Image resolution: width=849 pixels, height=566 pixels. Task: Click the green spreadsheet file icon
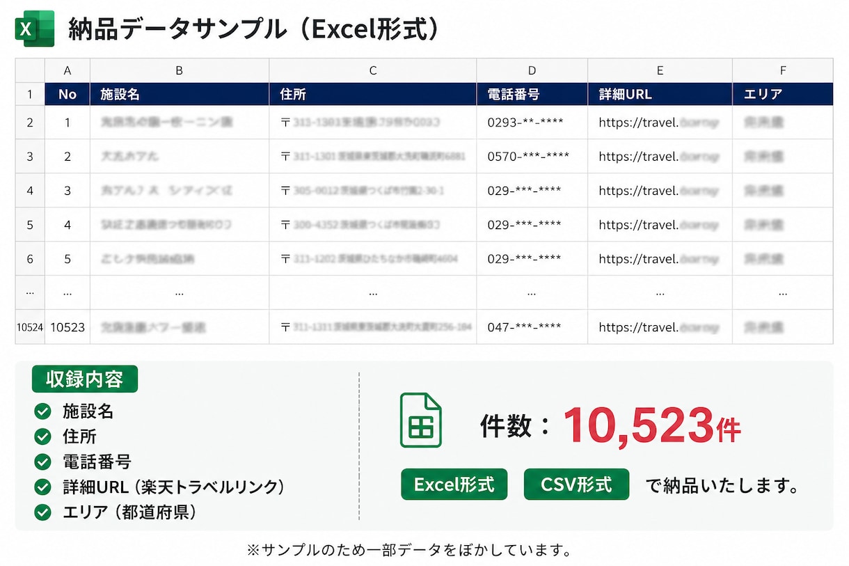[x=421, y=420]
